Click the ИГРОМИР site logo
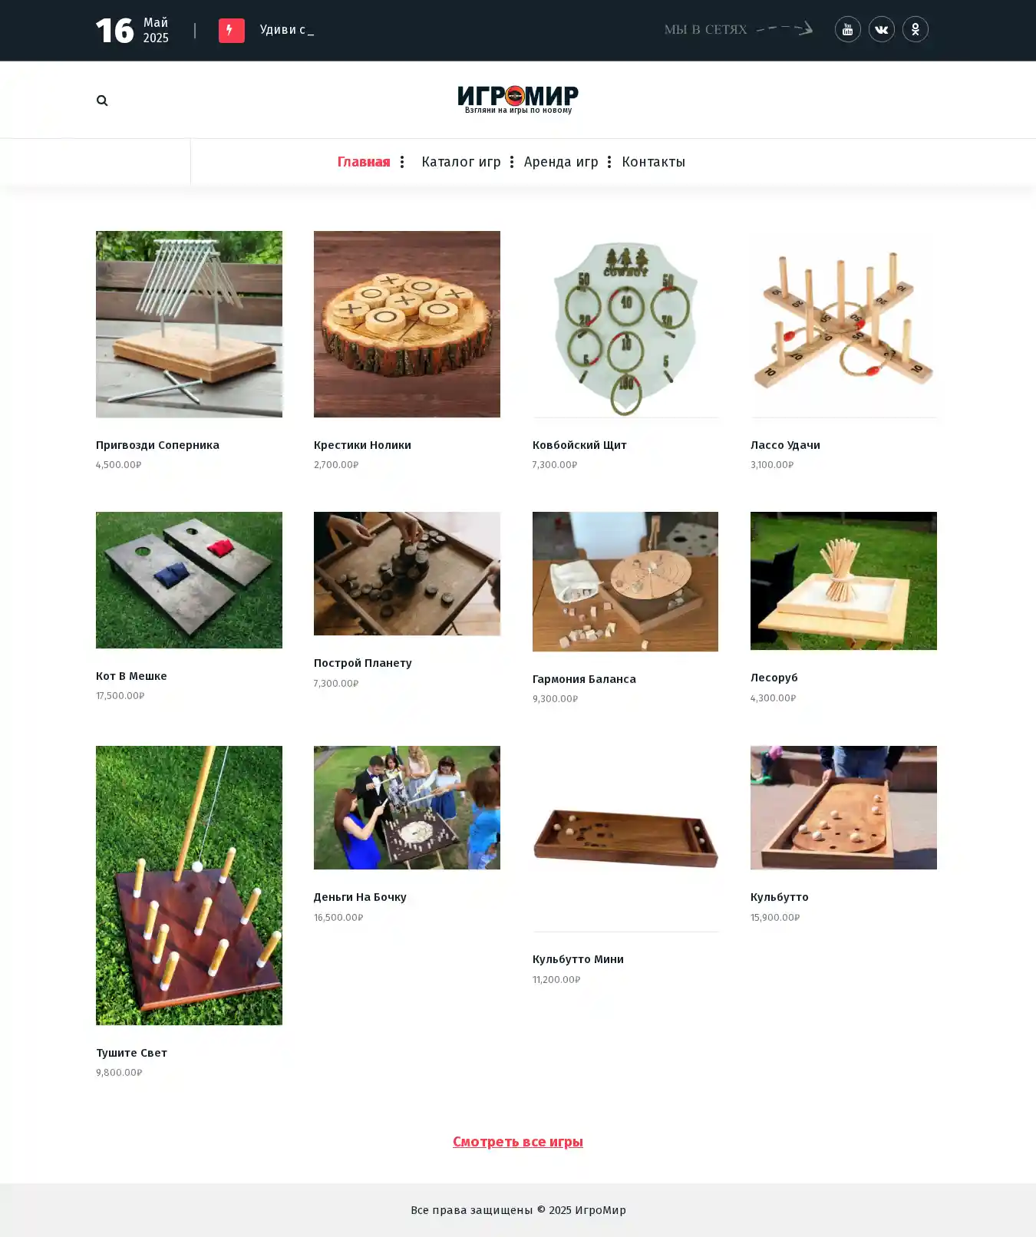The height and width of the screenshot is (1237, 1036). pyautogui.click(x=518, y=100)
